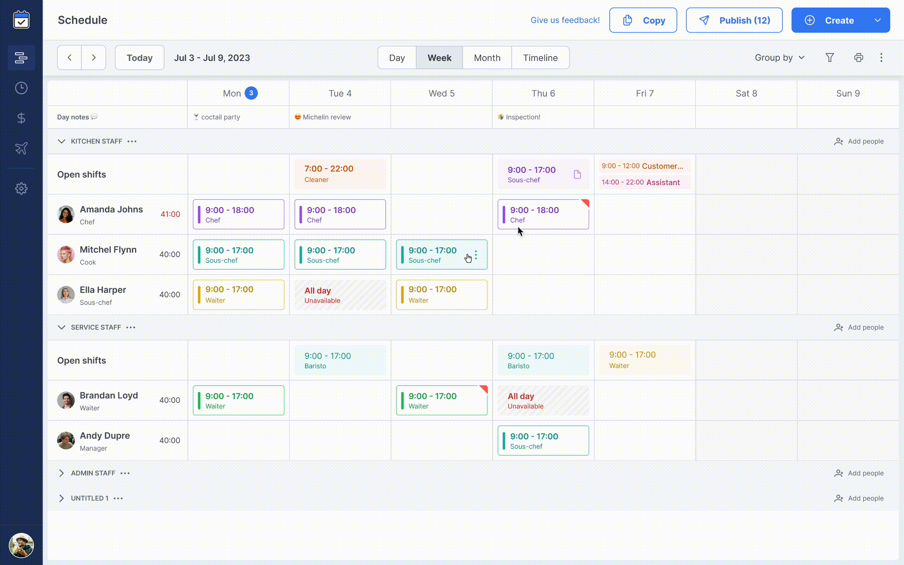
Task: Click the print icon near Group by
Action: 858,57
